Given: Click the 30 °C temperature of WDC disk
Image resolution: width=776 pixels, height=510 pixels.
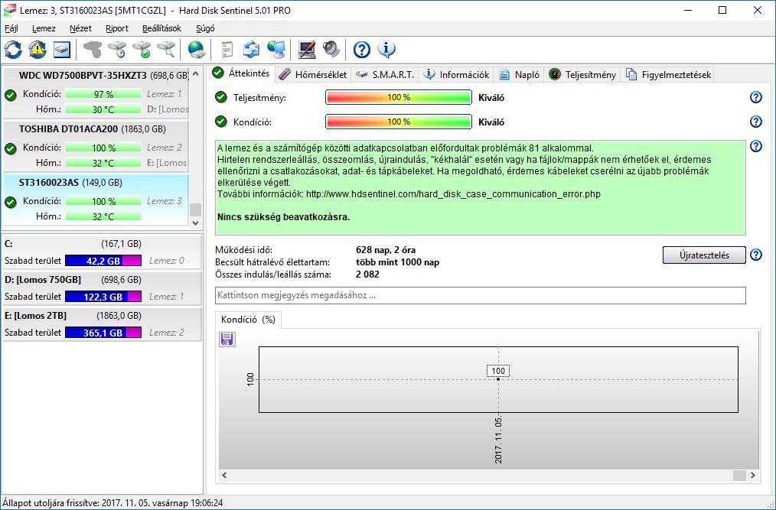Looking at the screenshot, I should (103, 109).
